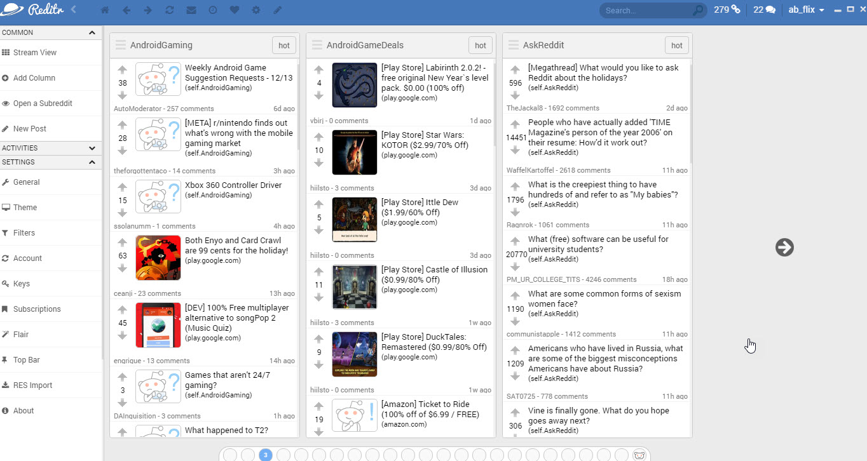This screenshot has height=461, width=867.
Task: Click the heart icon in top bar
Action: (x=235, y=10)
